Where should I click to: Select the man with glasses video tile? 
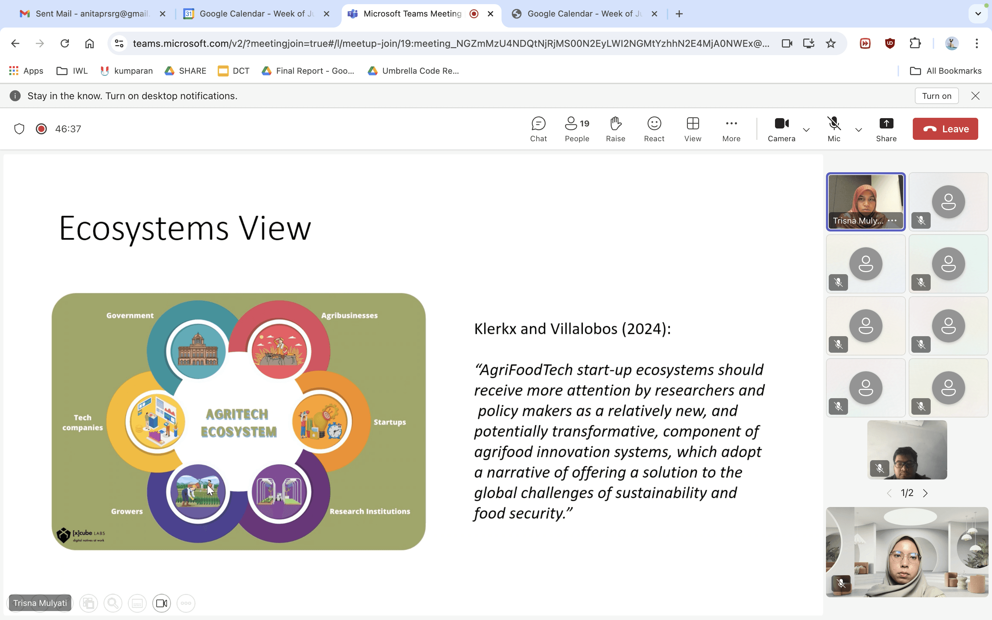907,450
